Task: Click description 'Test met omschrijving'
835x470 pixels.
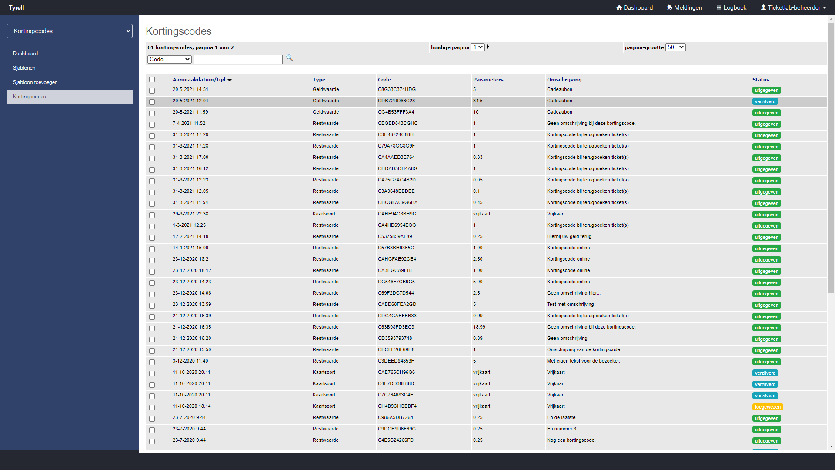Action: [x=570, y=305]
